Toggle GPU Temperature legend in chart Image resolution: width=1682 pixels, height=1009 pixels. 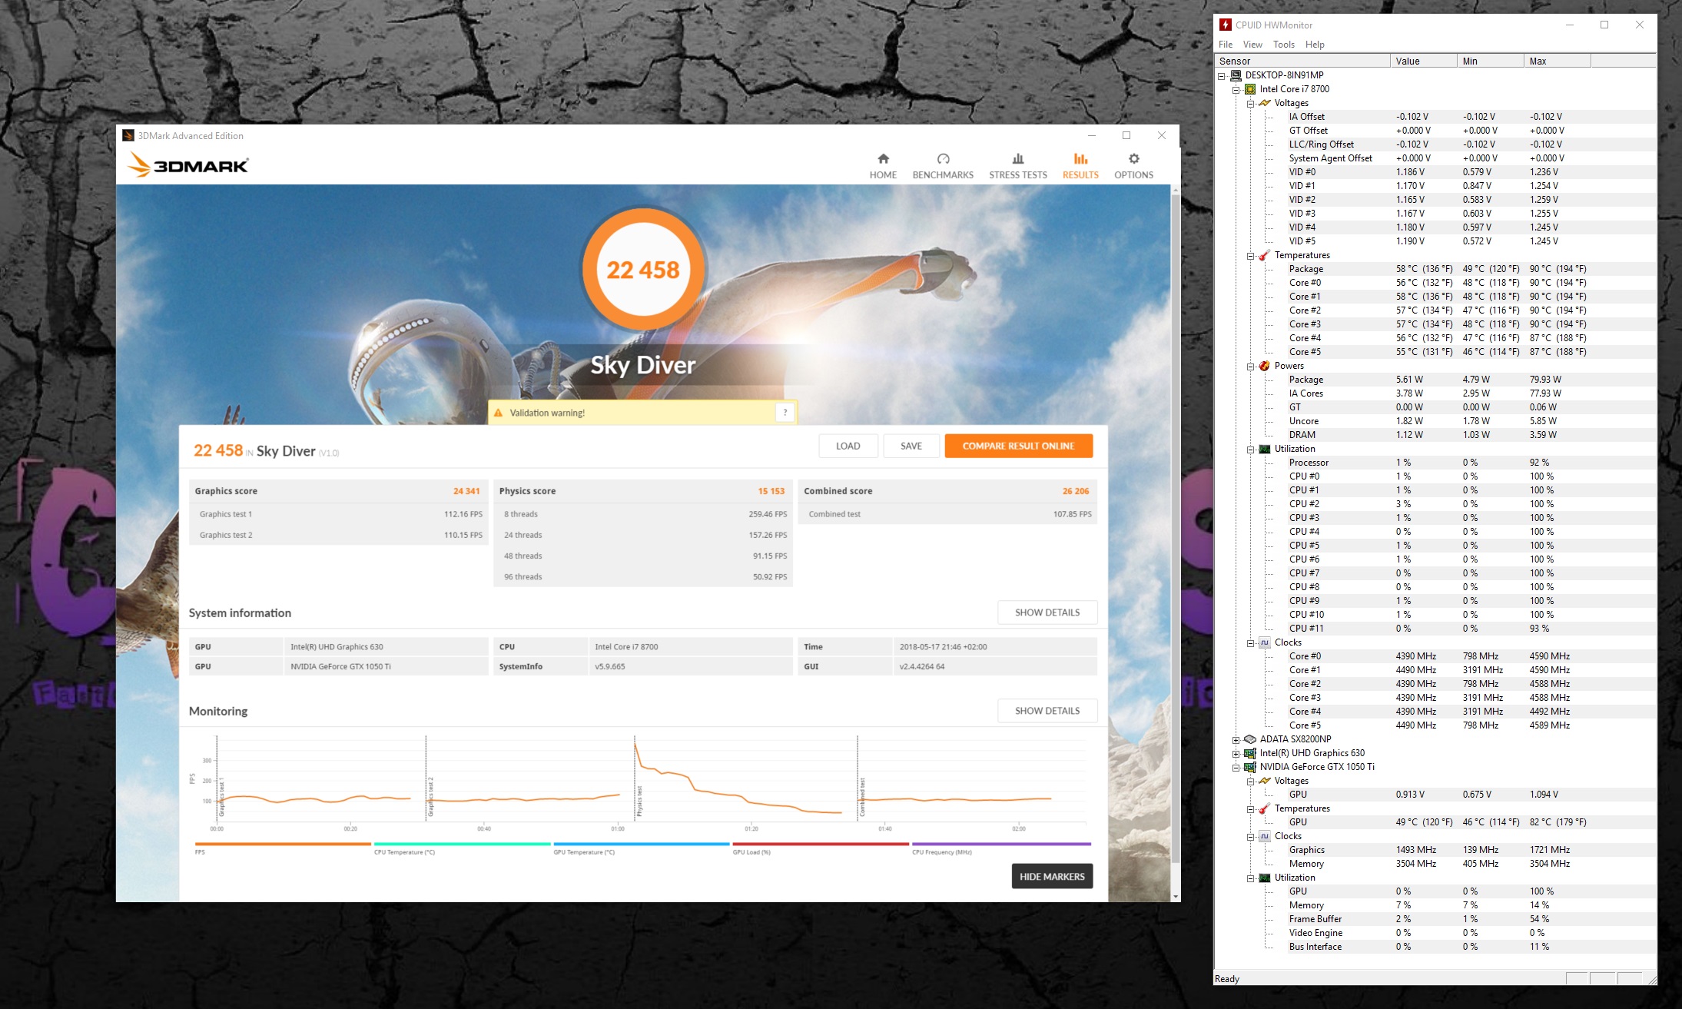[x=641, y=848]
